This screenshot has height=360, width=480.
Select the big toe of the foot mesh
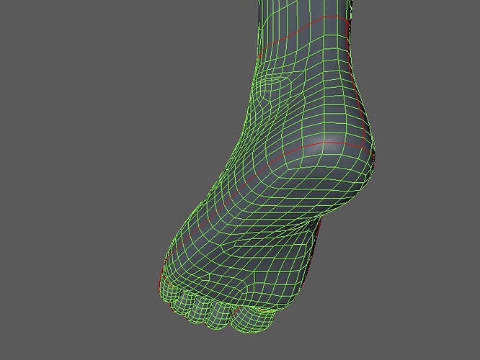(252, 320)
